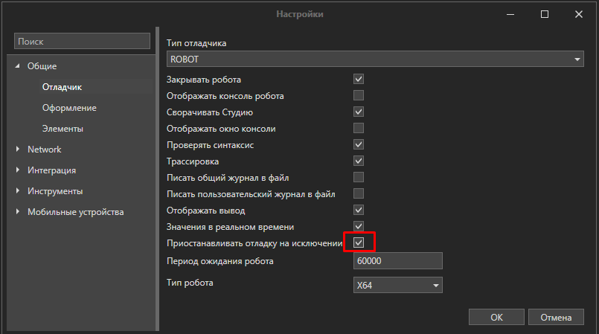This screenshot has width=599, height=334.
Task: Disable the Сворачивать Студию checkbox
Action: (359, 112)
